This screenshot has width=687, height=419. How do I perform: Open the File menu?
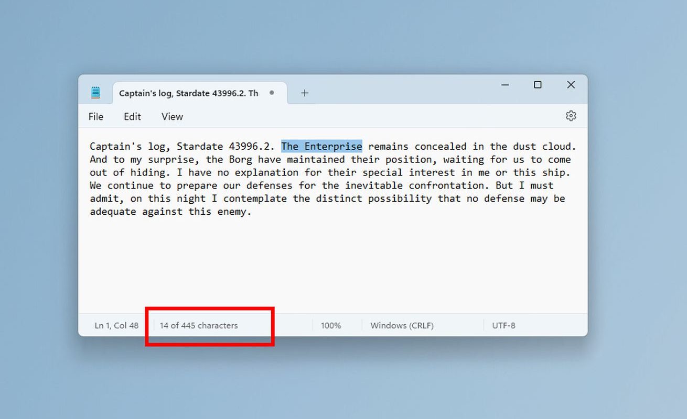tap(95, 117)
